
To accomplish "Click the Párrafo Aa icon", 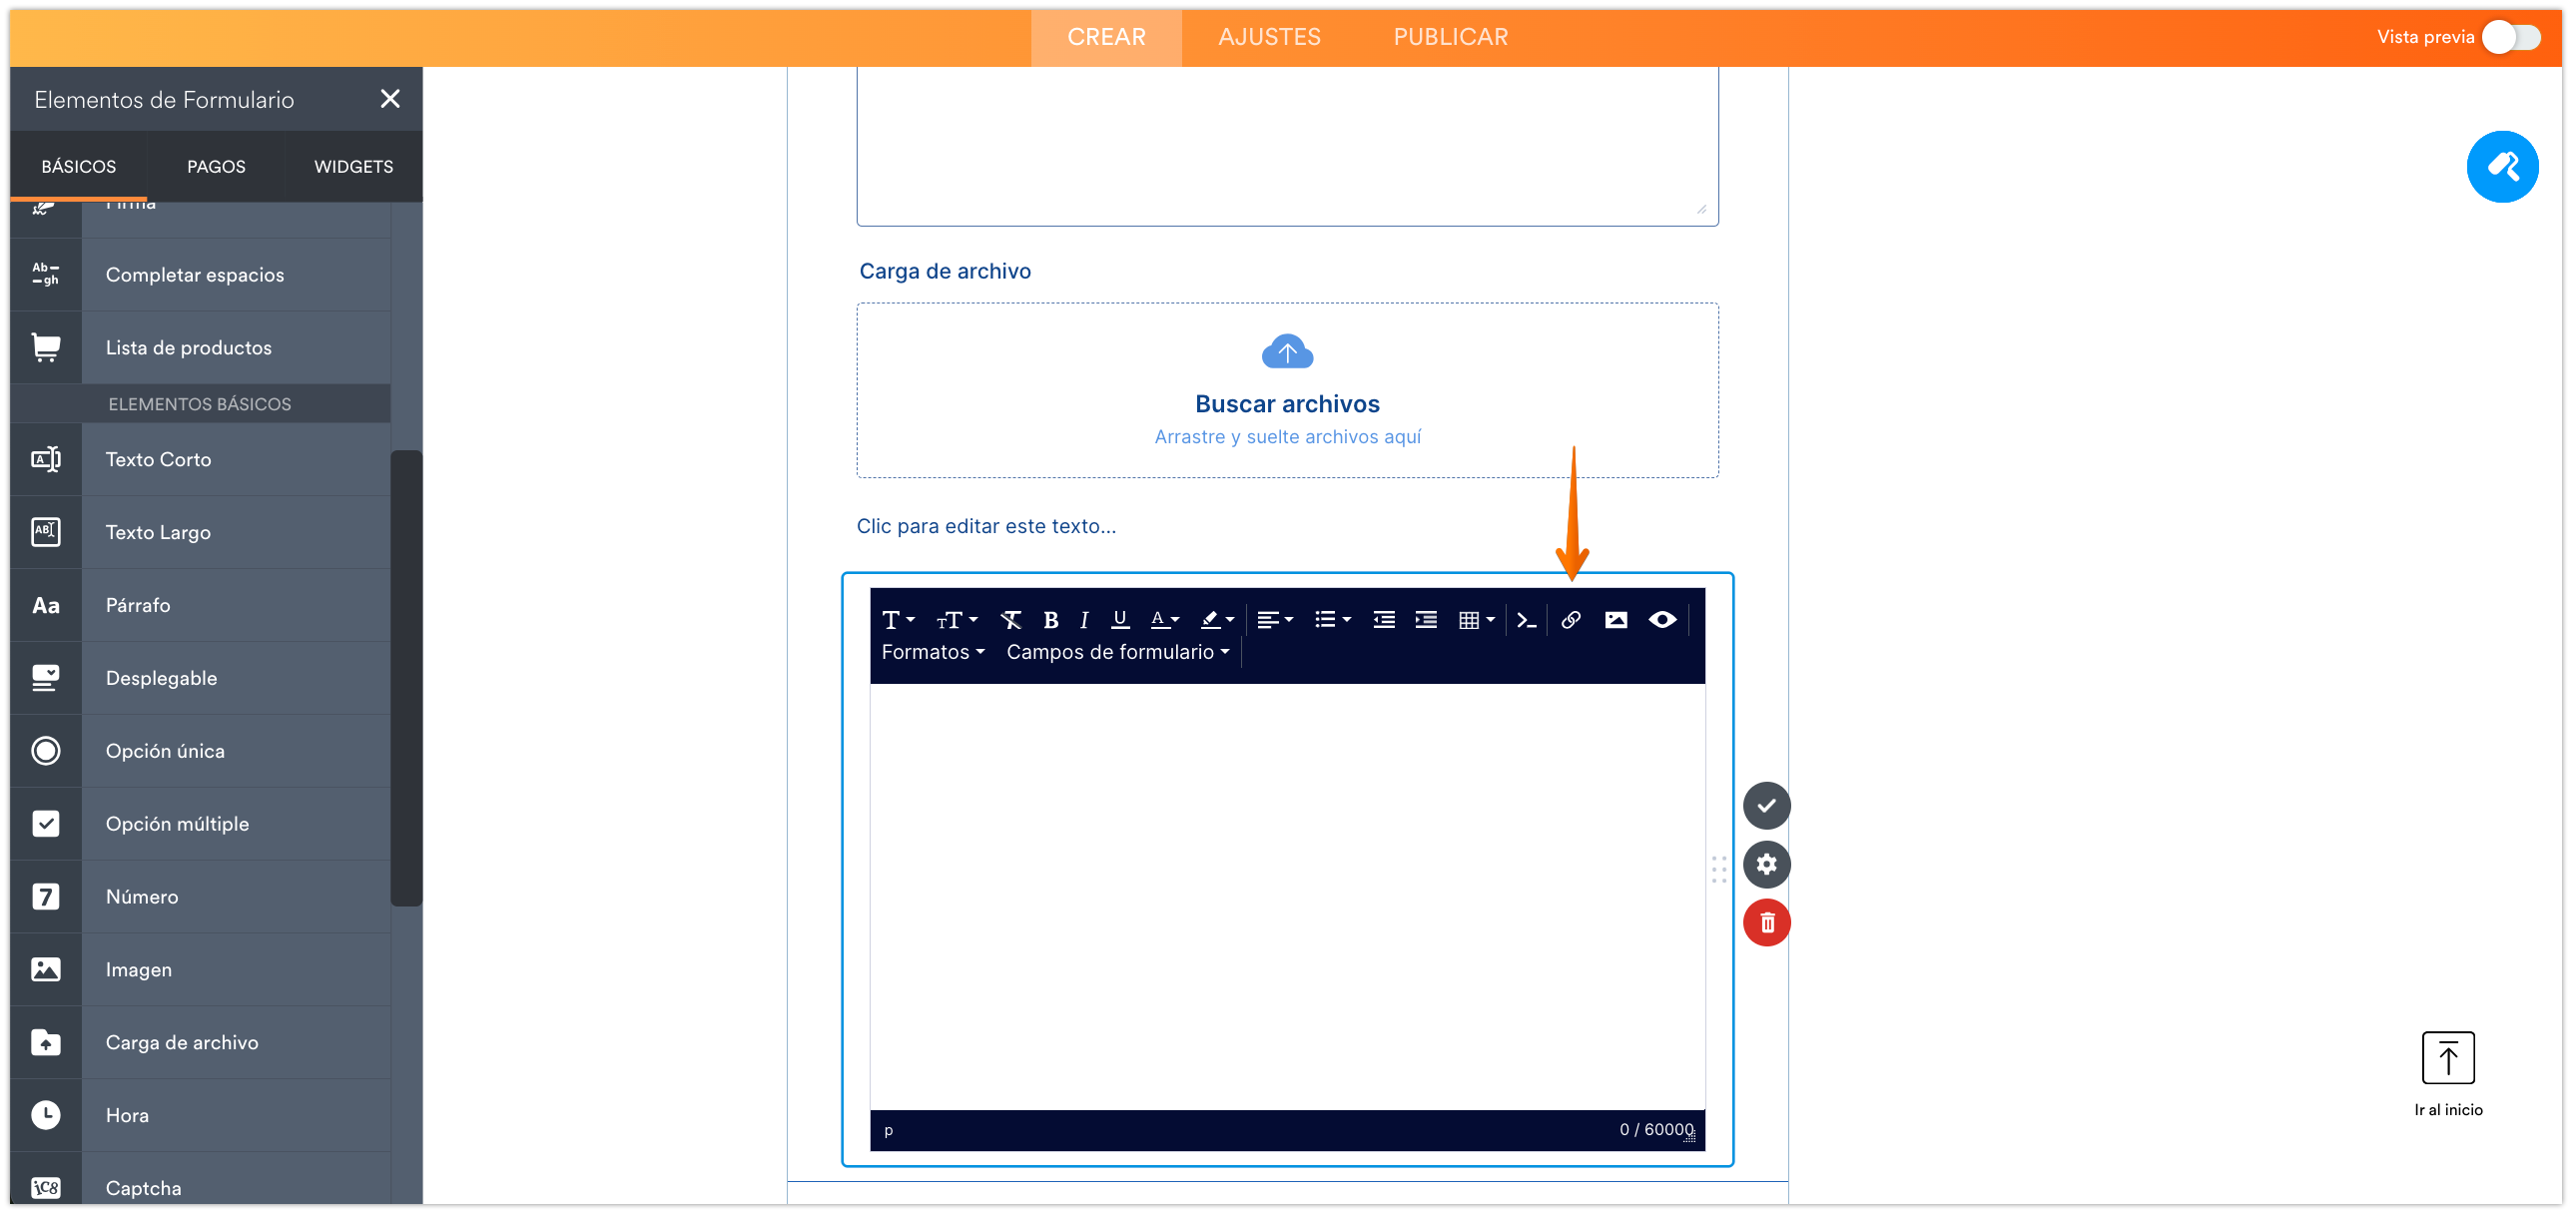I will [46, 605].
